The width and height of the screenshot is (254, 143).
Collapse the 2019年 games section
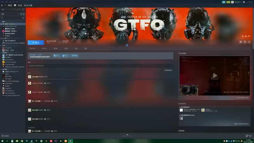pyautogui.click(x=1, y=69)
